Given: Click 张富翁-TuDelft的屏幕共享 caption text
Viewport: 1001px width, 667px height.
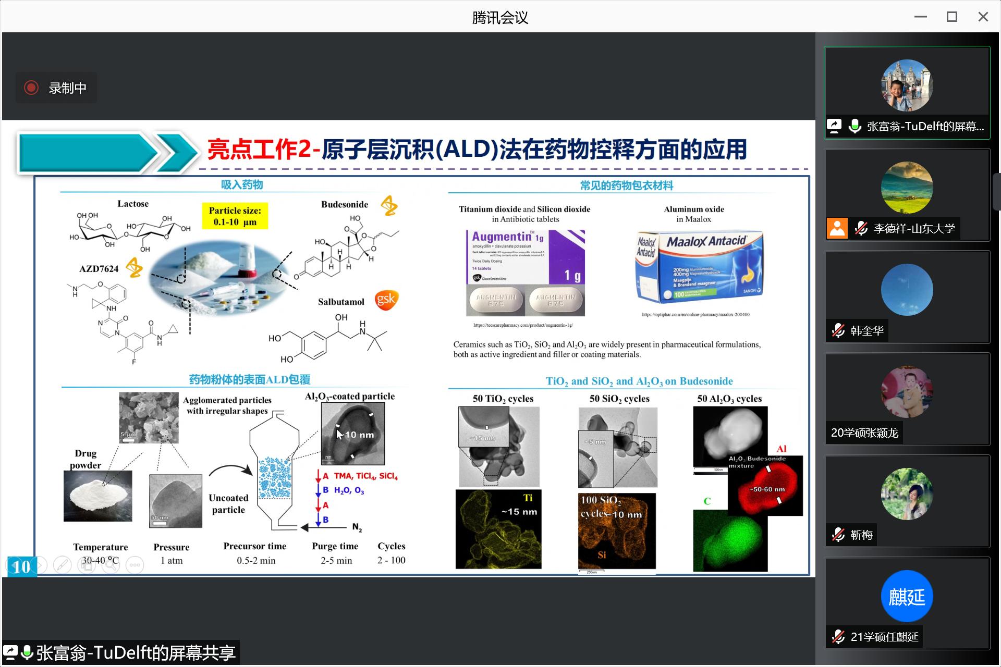Looking at the screenshot, I should (x=136, y=652).
